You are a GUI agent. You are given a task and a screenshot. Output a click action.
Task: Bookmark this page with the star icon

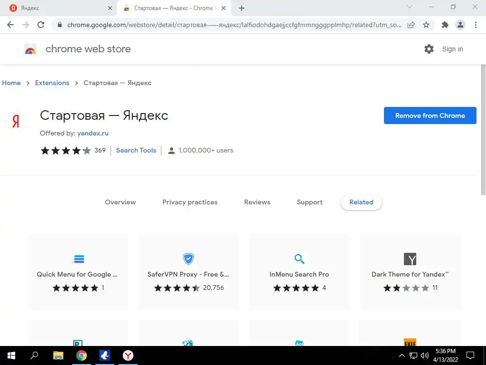426,25
